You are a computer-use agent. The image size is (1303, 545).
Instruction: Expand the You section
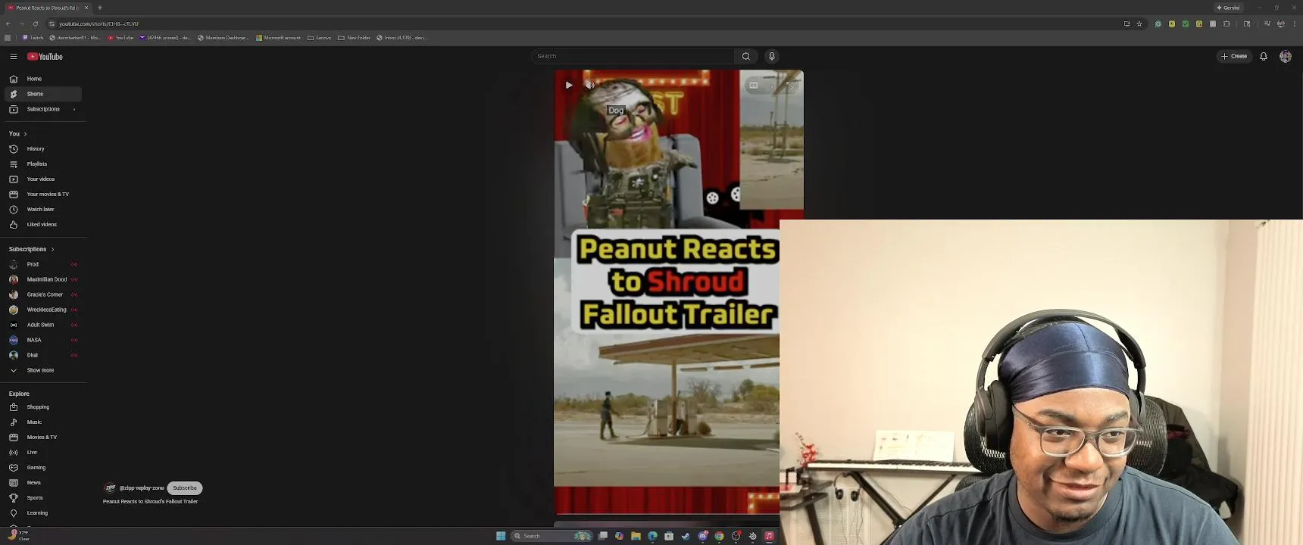[x=18, y=134]
